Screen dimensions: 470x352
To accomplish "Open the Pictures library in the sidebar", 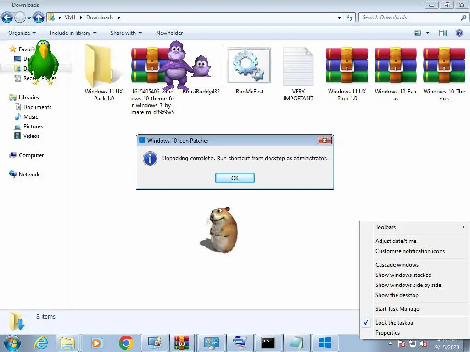I will click(x=28, y=126).
